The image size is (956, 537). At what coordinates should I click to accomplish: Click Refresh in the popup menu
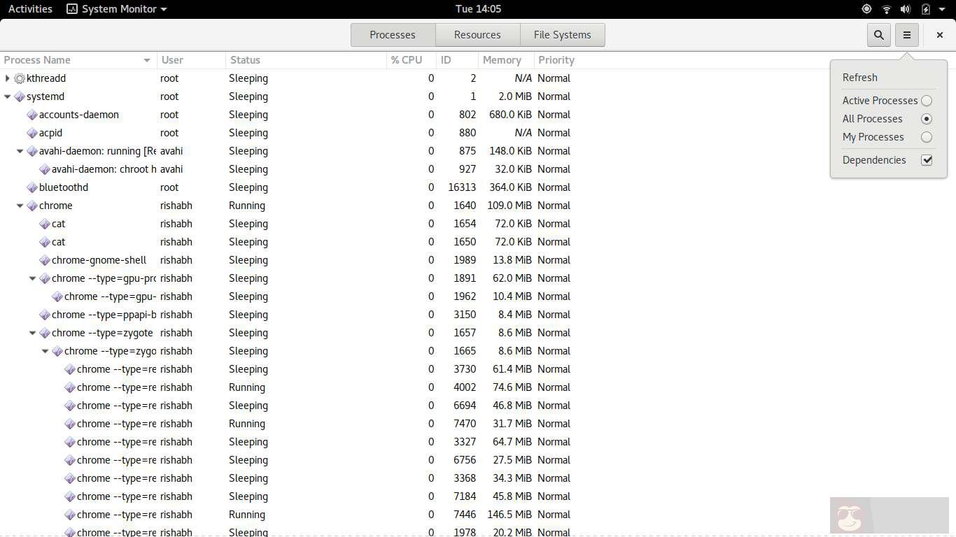coord(859,78)
